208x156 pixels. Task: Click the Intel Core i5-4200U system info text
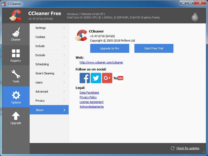(x=113, y=17)
